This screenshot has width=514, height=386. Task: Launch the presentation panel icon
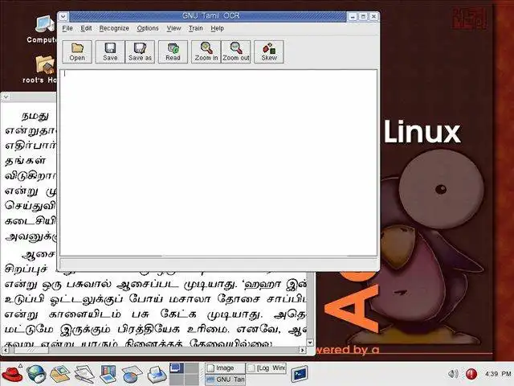(x=108, y=374)
